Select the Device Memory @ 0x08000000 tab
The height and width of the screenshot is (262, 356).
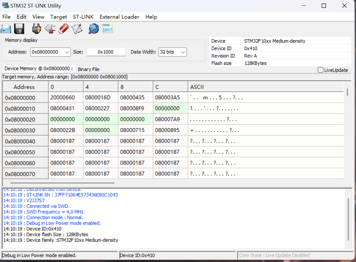click(39, 69)
